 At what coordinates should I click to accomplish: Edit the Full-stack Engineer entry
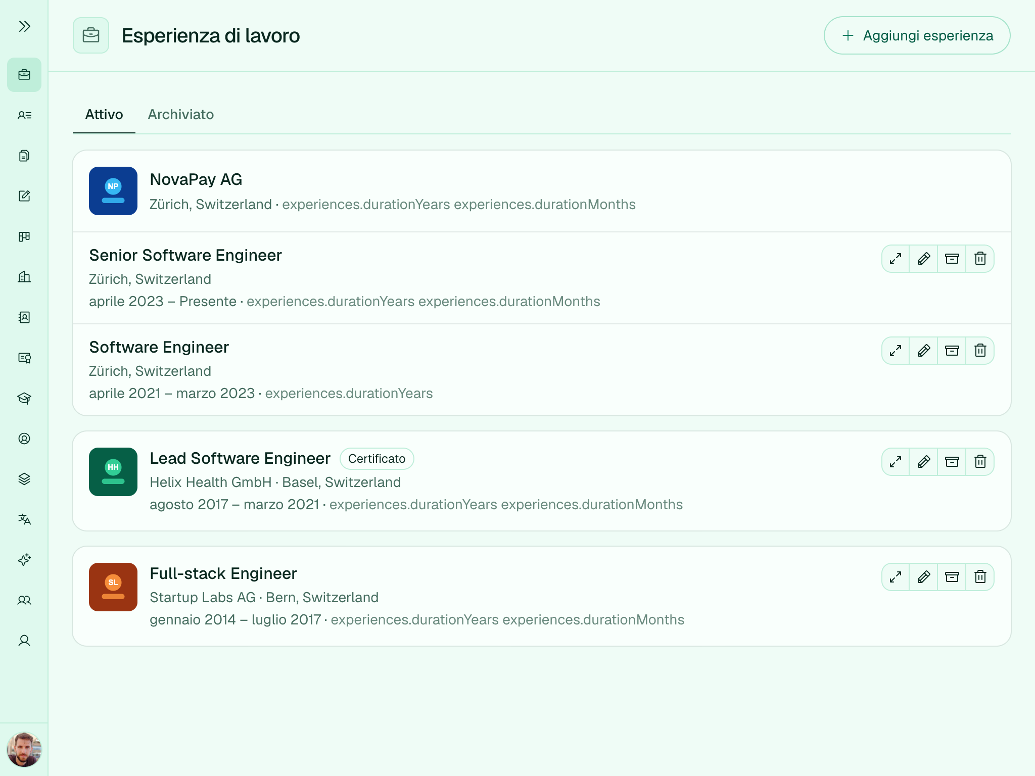(924, 577)
